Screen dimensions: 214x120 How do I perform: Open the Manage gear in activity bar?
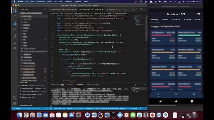click(x=14, y=104)
